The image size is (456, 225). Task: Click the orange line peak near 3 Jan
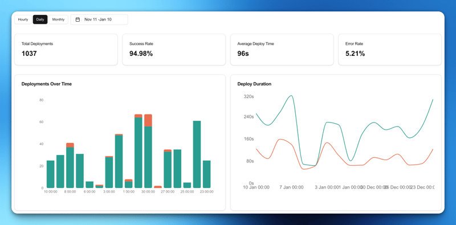pyautogui.click(x=327, y=143)
